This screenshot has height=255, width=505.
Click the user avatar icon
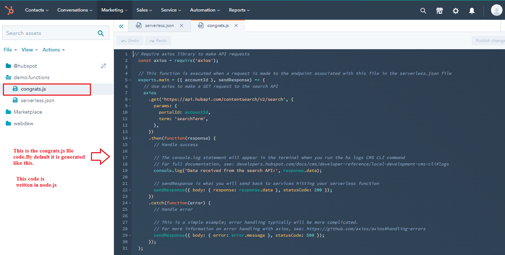(x=496, y=10)
